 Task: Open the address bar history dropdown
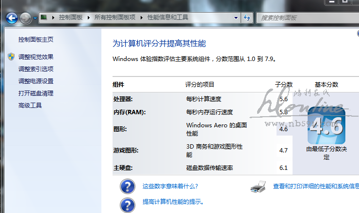point(236,18)
